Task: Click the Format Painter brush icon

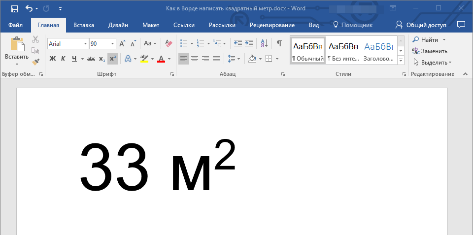Action: (35, 62)
